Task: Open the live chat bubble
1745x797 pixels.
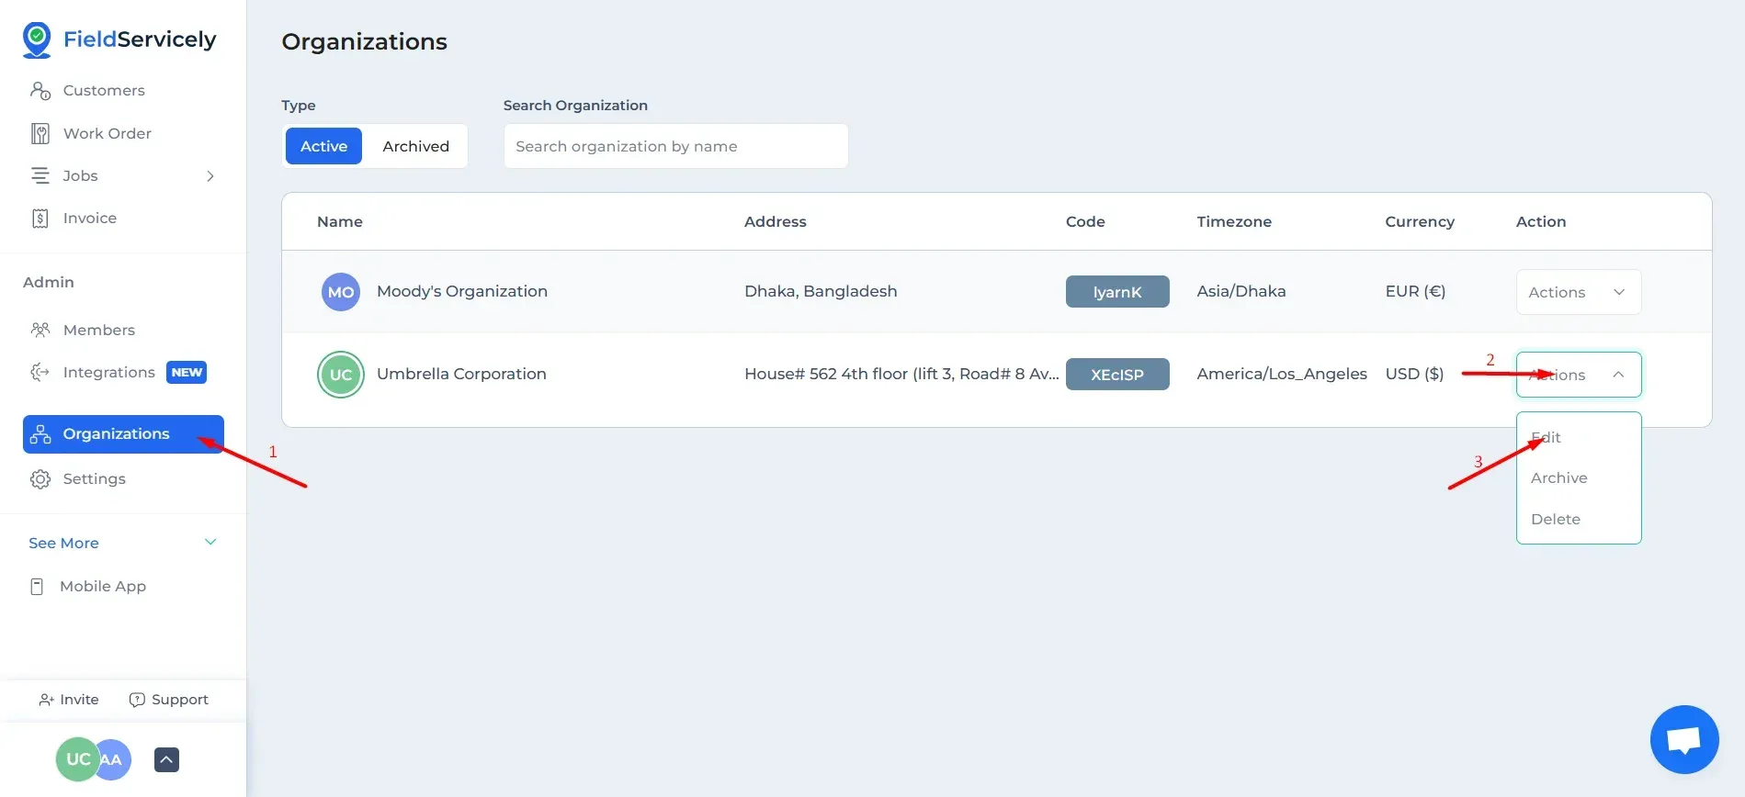Action: coord(1683,739)
